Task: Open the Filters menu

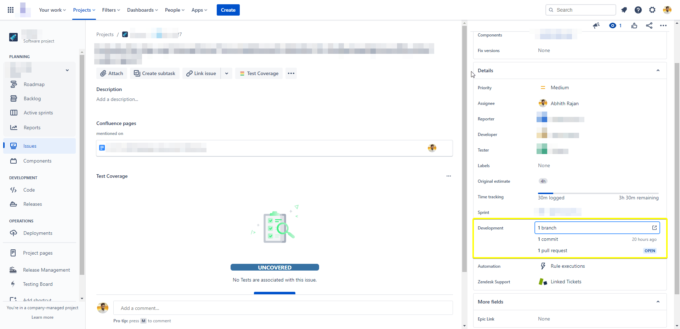Action: pos(111,10)
